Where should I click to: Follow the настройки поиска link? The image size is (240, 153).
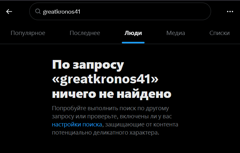click(x=77, y=124)
